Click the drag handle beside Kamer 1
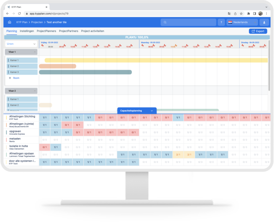274x222 pixels. 8,60
